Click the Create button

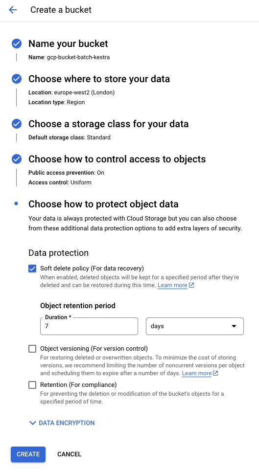pos(28,454)
